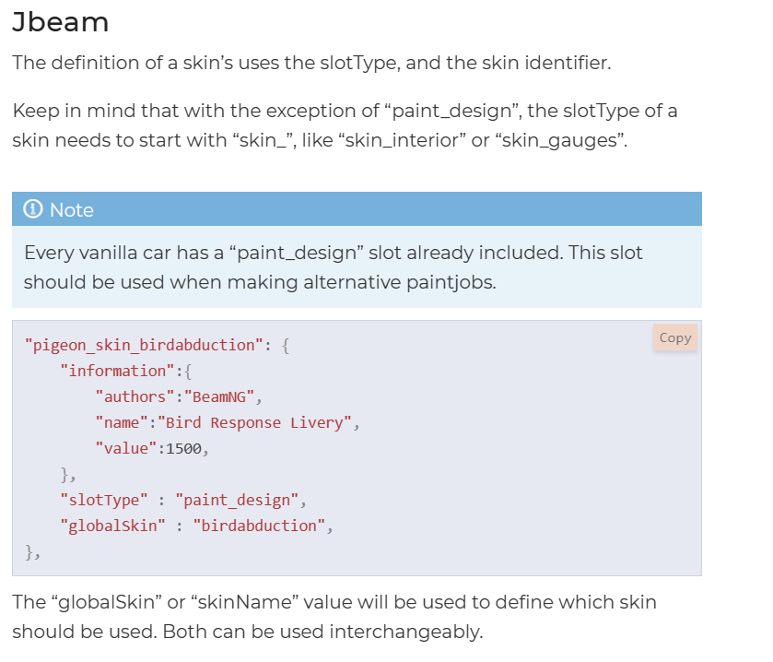The width and height of the screenshot is (773, 662).
Task: Click the Jbeam section heading
Action: coord(61,22)
